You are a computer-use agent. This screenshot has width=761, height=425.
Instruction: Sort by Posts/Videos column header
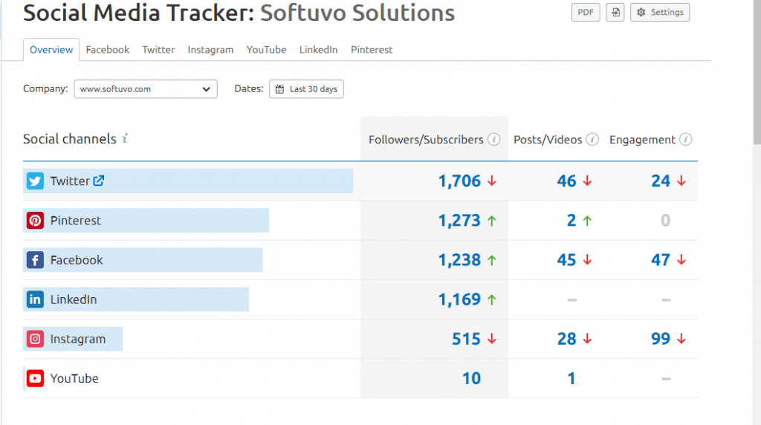pos(548,140)
